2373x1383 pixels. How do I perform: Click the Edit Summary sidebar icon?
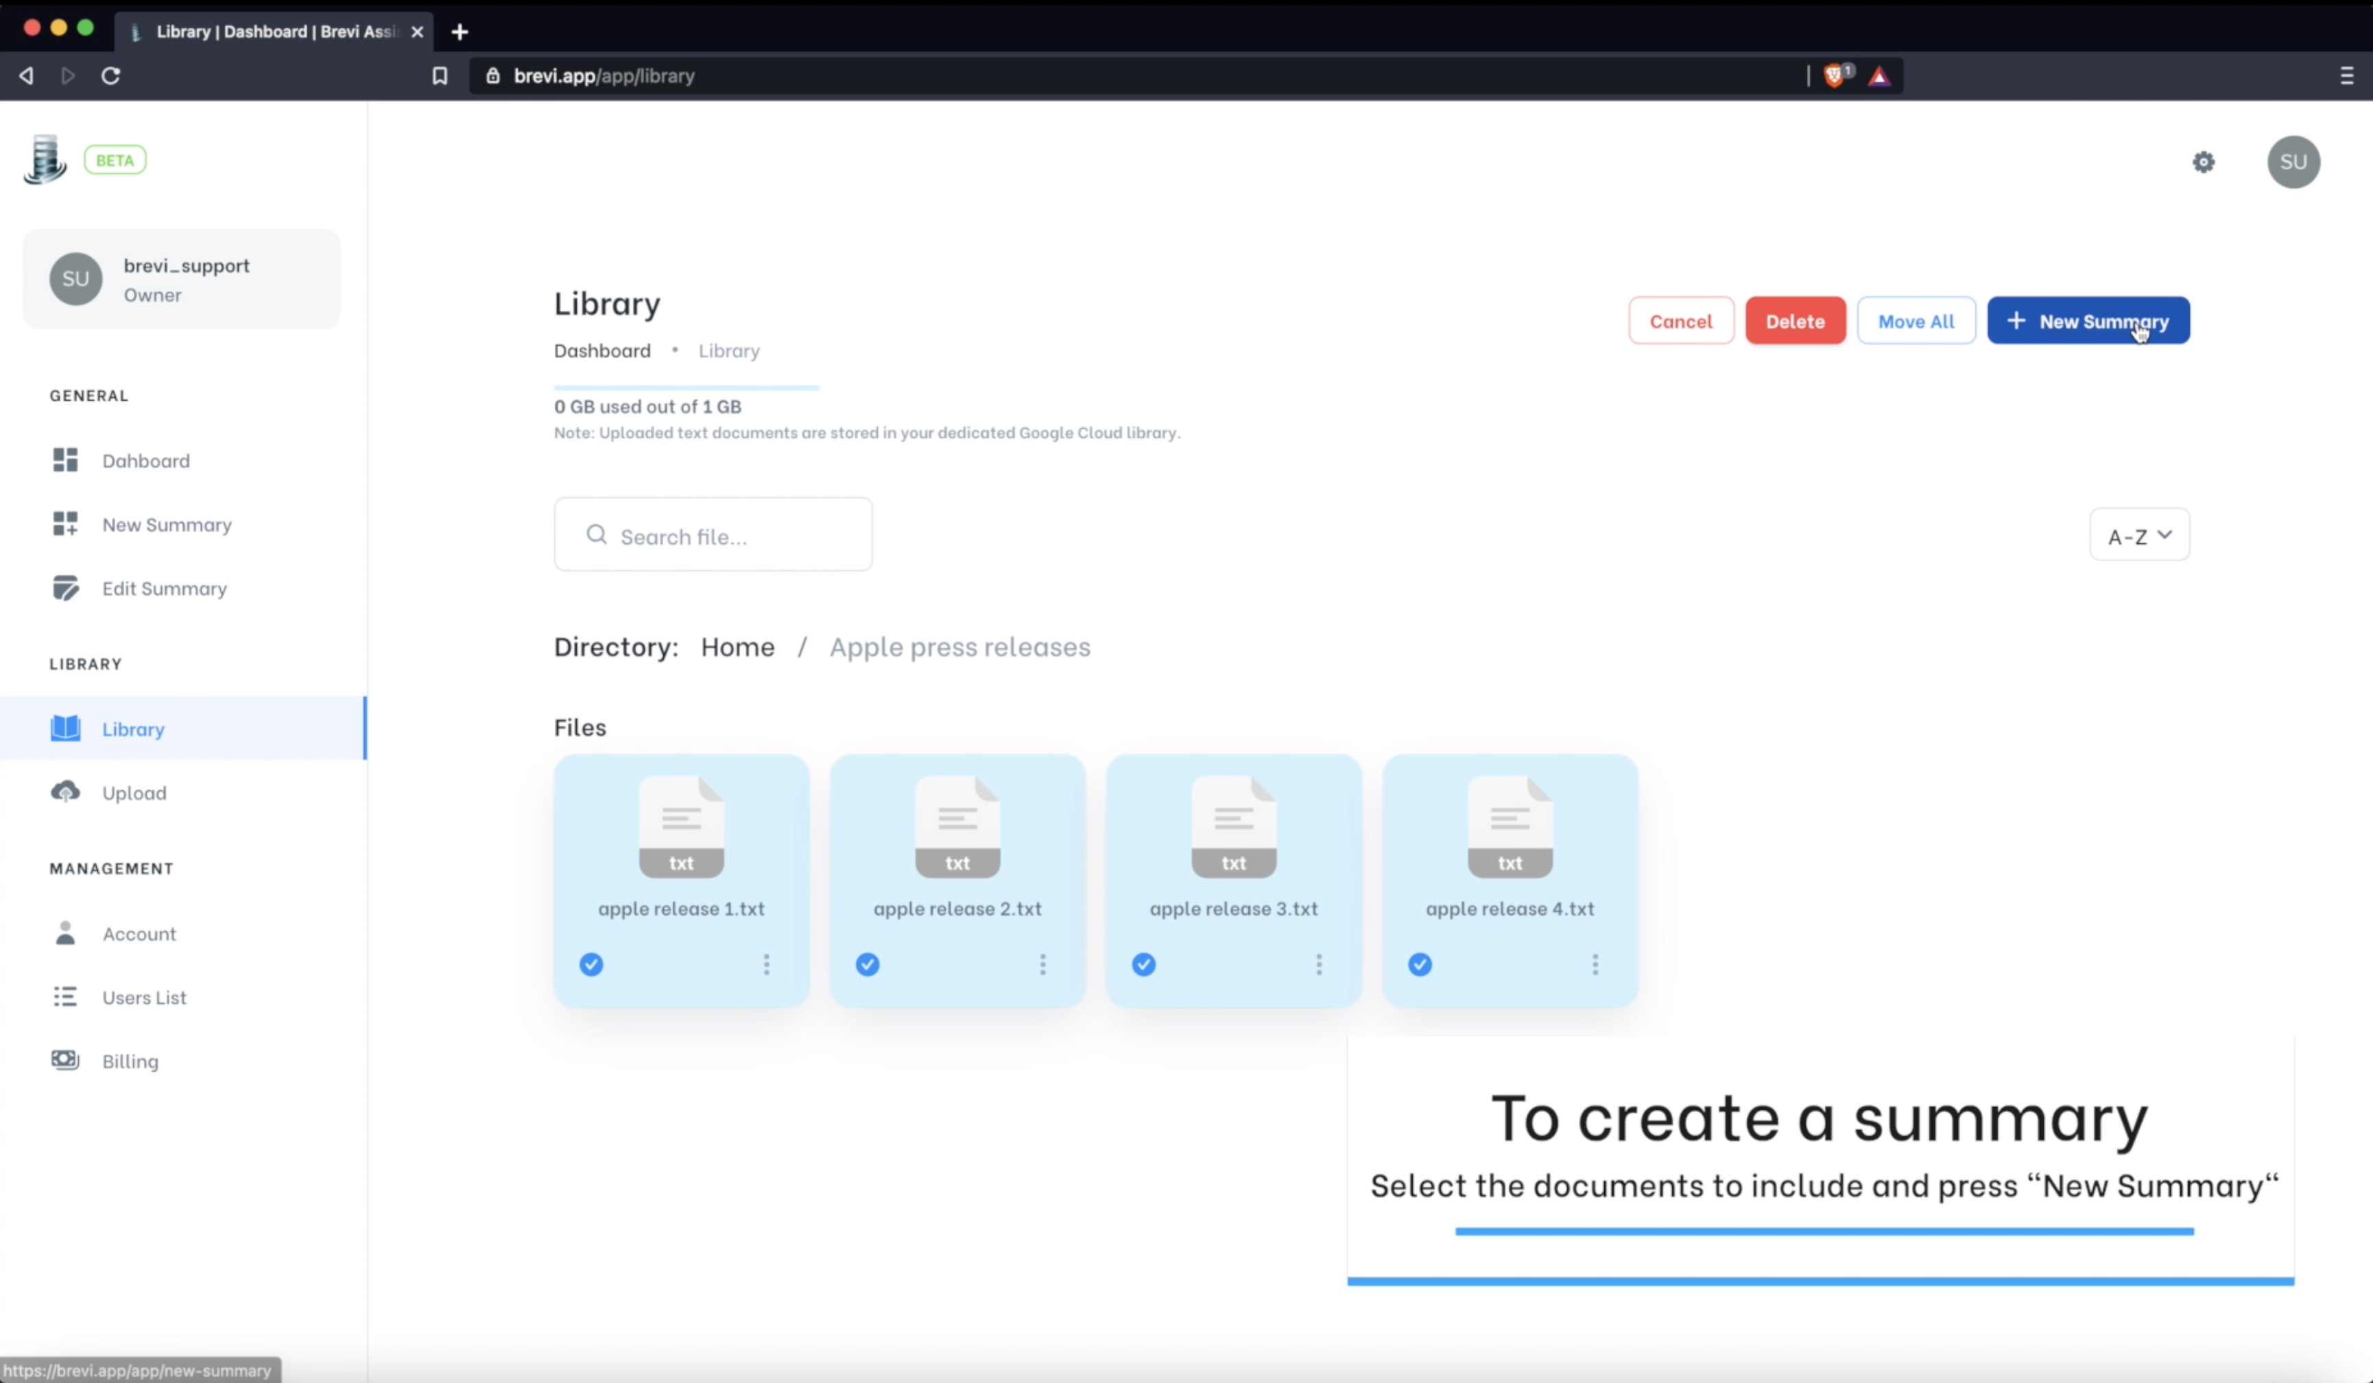[x=65, y=588]
